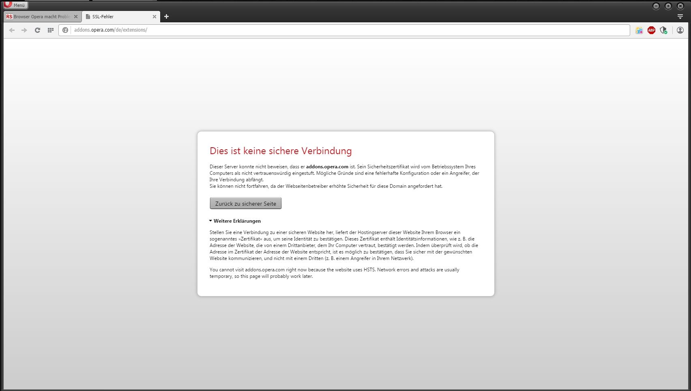
Task: Minimize the Opera window
Action: pos(656,6)
